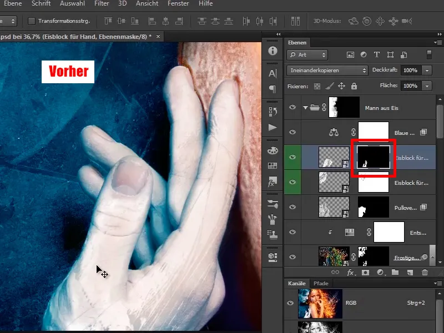The image size is (444, 333).
Task: Hide the second Eisblock für layer
Action: tap(292, 182)
